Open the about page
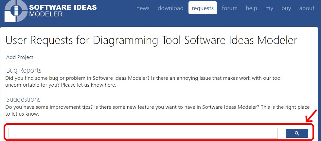This screenshot has height=141, width=321. pos(307,8)
